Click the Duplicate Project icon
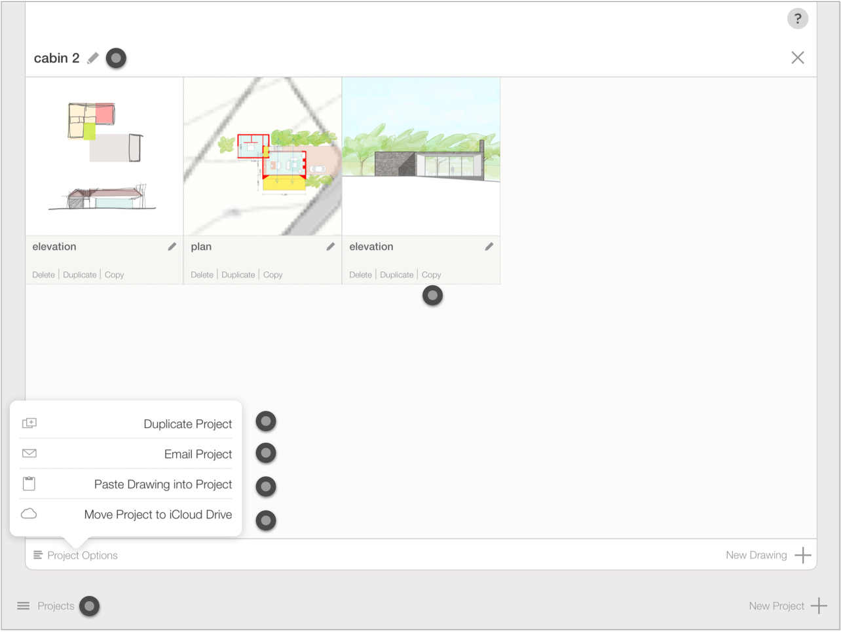The height and width of the screenshot is (632, 841). [29, 423]
